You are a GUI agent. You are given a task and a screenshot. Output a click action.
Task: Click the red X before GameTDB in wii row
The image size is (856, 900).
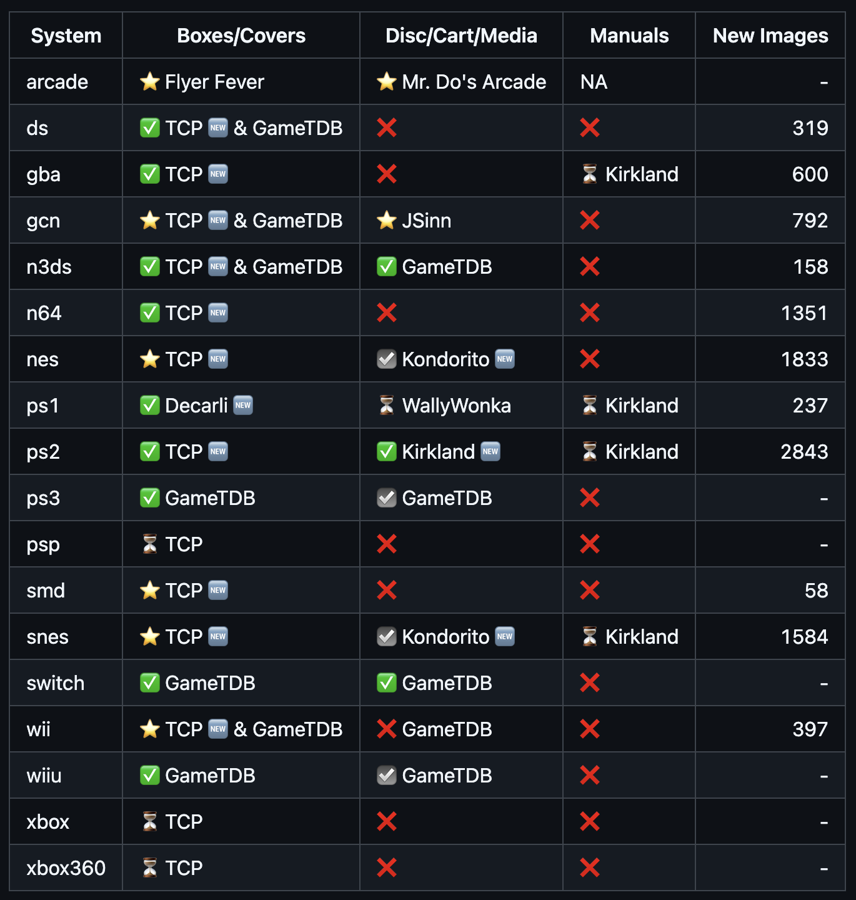click(387, 729)
